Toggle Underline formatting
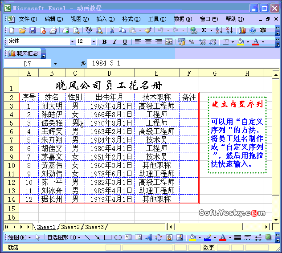The width and height of the screenshot is (282, 253). tap(124, 42)
